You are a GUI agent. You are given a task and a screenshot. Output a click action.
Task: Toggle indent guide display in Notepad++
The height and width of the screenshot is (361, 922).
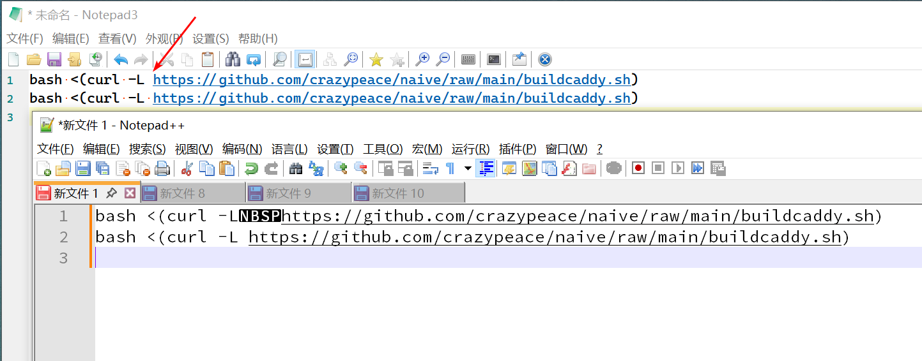click(486, 168)
